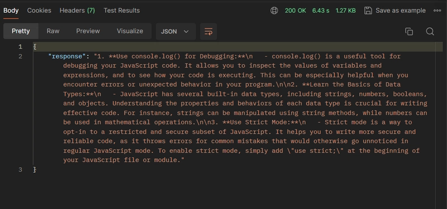This screenshot has height=209, width=447.
Task: Select the Pretty view mode
Action: [x=21, y=31]
